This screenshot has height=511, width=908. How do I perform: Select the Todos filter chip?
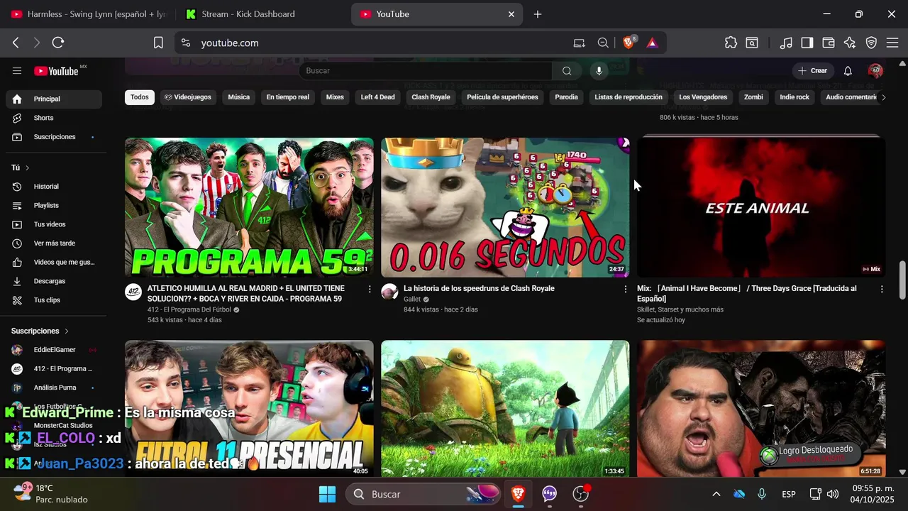click(140, 97)
